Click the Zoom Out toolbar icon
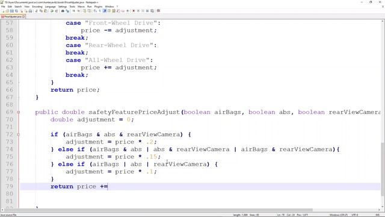The image size is (385, 217). click(x=78, y=11)
